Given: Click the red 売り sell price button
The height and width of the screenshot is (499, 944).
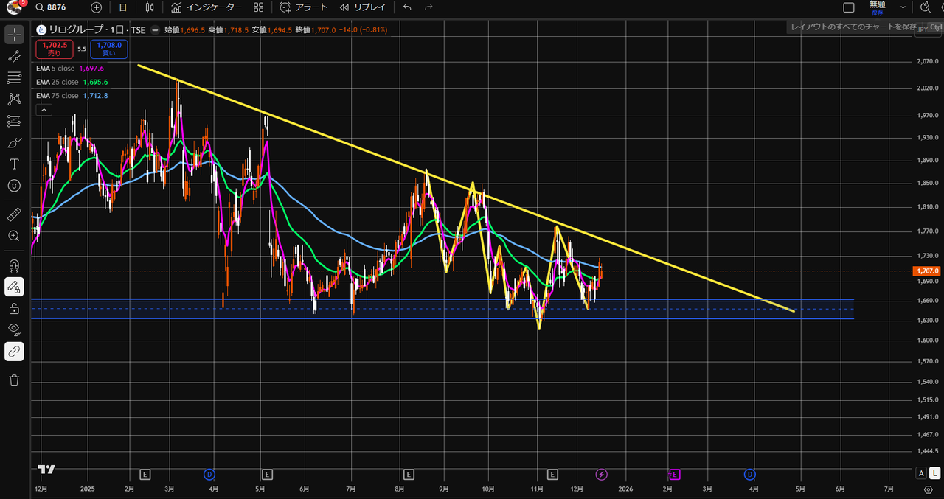Looking at the screenshot, I should 55,49.
